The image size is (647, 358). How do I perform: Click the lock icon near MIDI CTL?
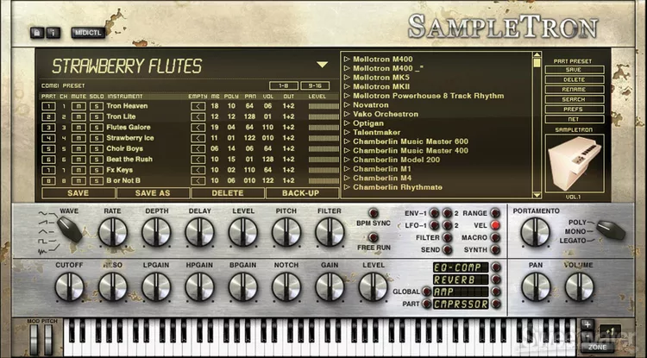[x=37, y=33]
